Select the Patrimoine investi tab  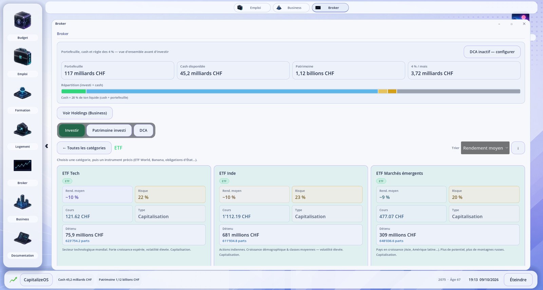click(109, 130)
